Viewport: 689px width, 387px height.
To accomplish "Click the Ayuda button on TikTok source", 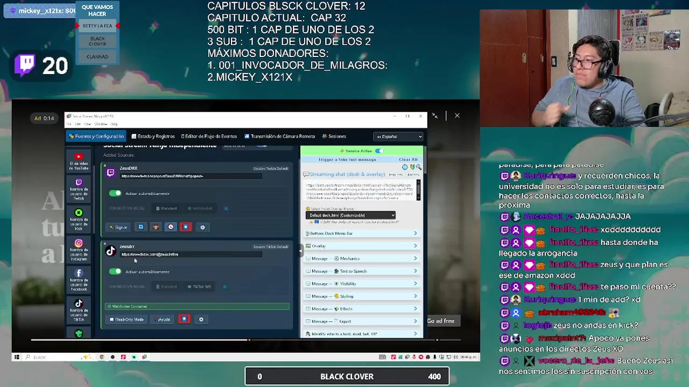I will [161, 319].
